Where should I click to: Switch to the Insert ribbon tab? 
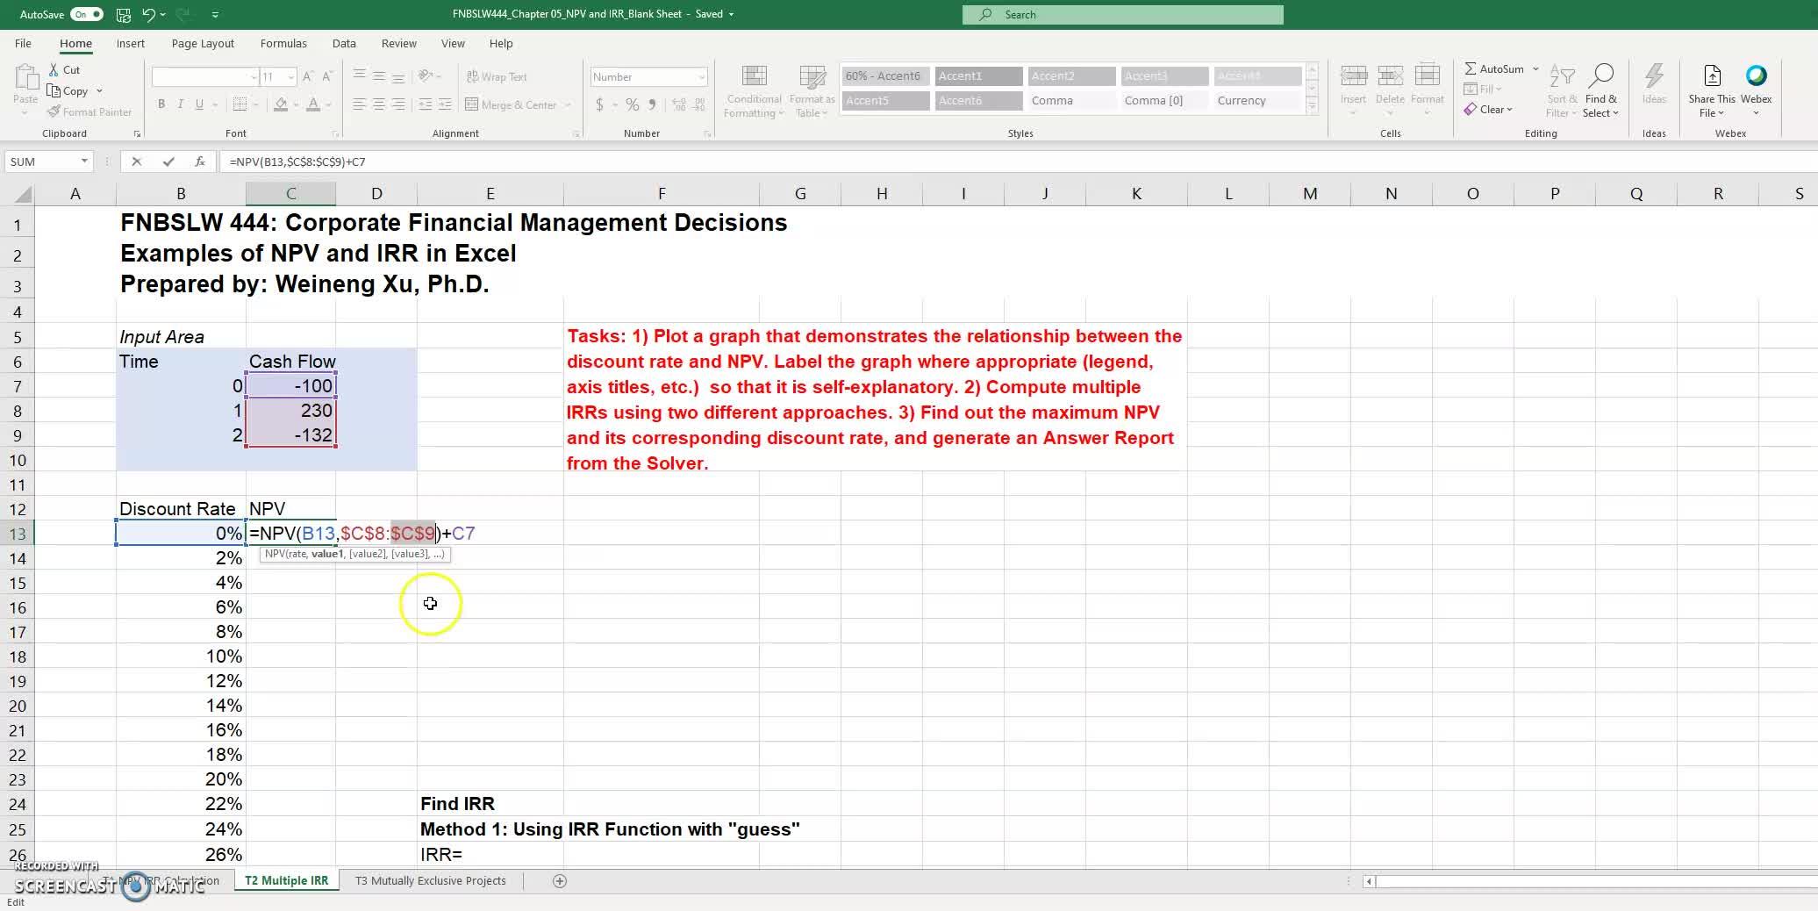pos(131,43)
